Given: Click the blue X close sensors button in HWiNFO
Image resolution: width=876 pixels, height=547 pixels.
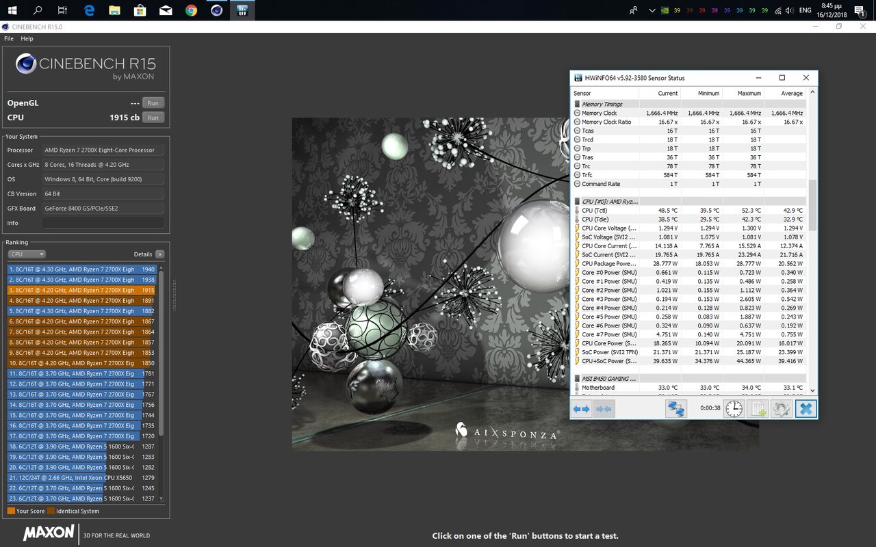Looking at the screenshot, I should point(806,409).
